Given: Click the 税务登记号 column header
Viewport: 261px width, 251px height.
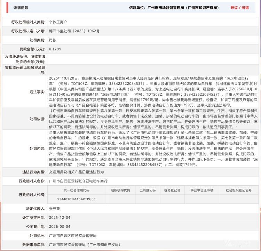Looking at the screenshot, I should pos(172,190).
